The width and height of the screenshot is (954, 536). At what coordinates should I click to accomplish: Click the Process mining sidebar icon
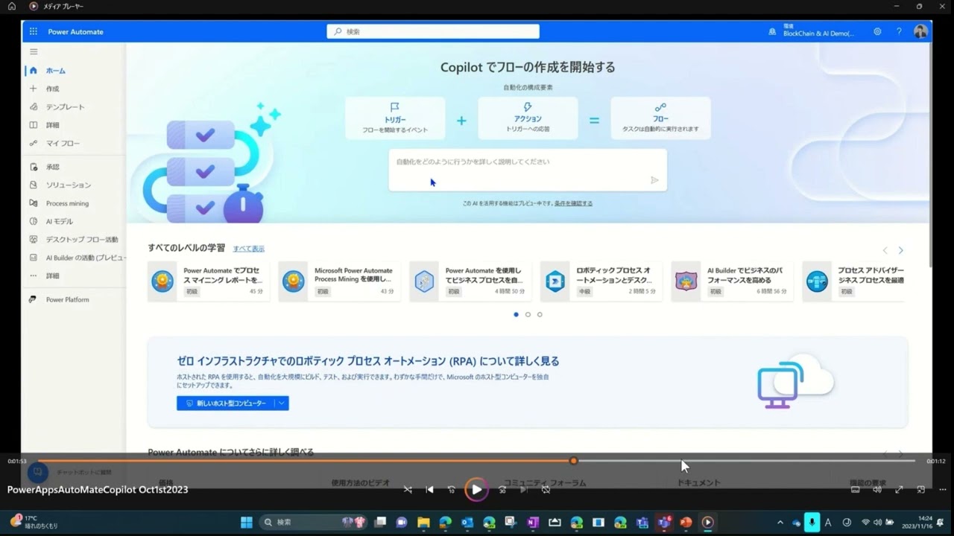pyautogui.click(x=33, y=203)
